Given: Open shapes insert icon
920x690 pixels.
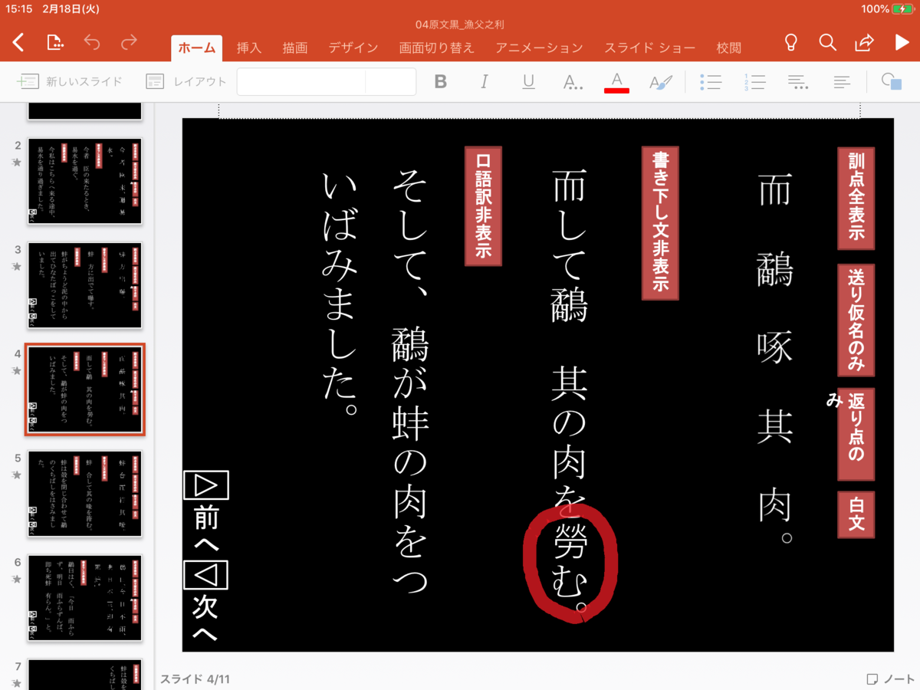Looking at the screenshot, I should click(x=891, y=81).
